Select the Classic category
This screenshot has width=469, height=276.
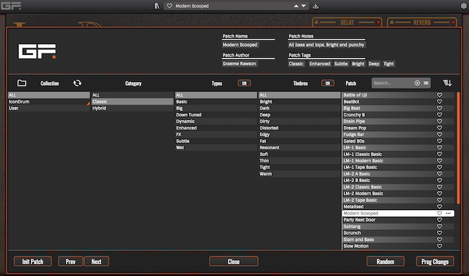pos(132,102)
